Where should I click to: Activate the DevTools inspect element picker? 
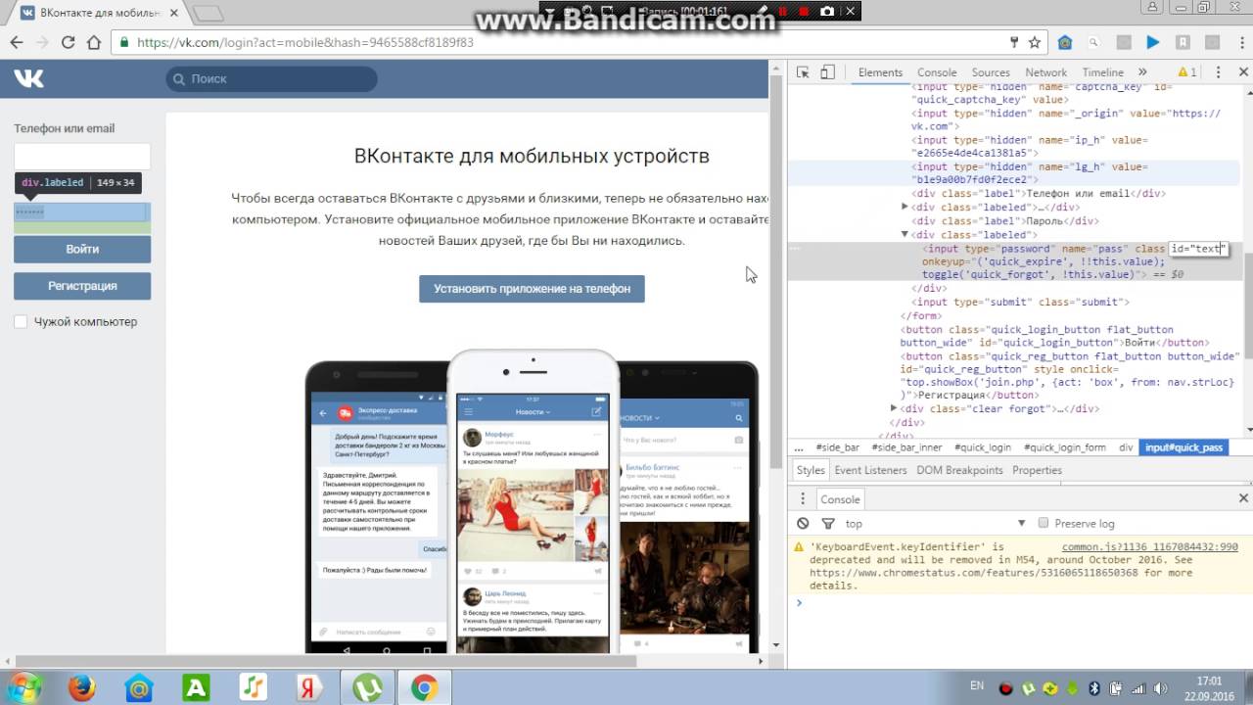click(803, 72)
